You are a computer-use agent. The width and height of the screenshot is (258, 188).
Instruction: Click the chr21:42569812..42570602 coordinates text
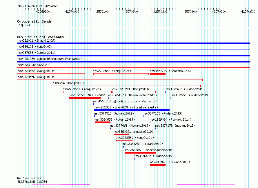(x=38, y=6)
